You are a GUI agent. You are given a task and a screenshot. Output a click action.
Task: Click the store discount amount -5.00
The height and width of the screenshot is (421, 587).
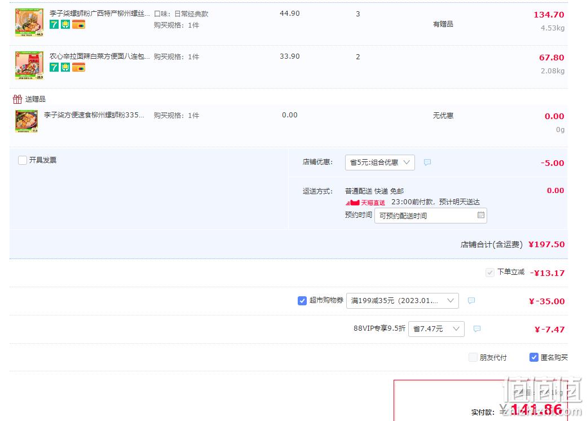(552, 163)
